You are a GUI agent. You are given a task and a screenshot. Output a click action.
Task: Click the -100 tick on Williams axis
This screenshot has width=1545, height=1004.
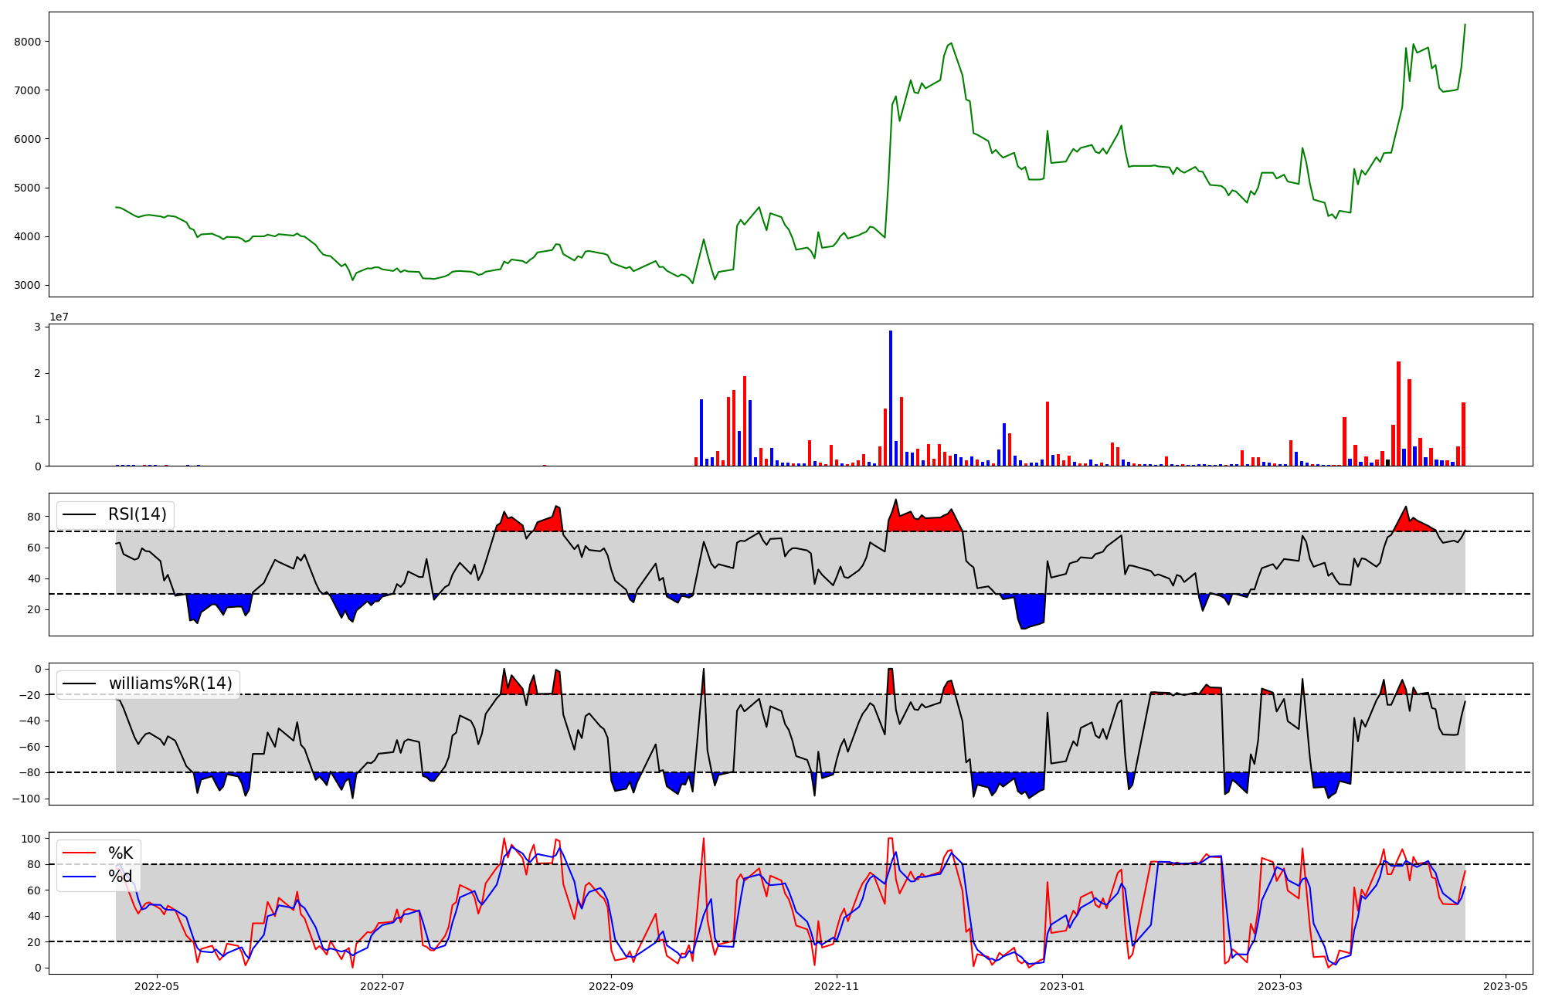[27, 799]
